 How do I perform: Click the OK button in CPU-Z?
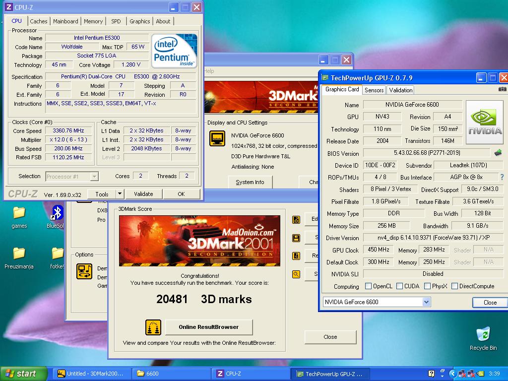click(181, 194)
